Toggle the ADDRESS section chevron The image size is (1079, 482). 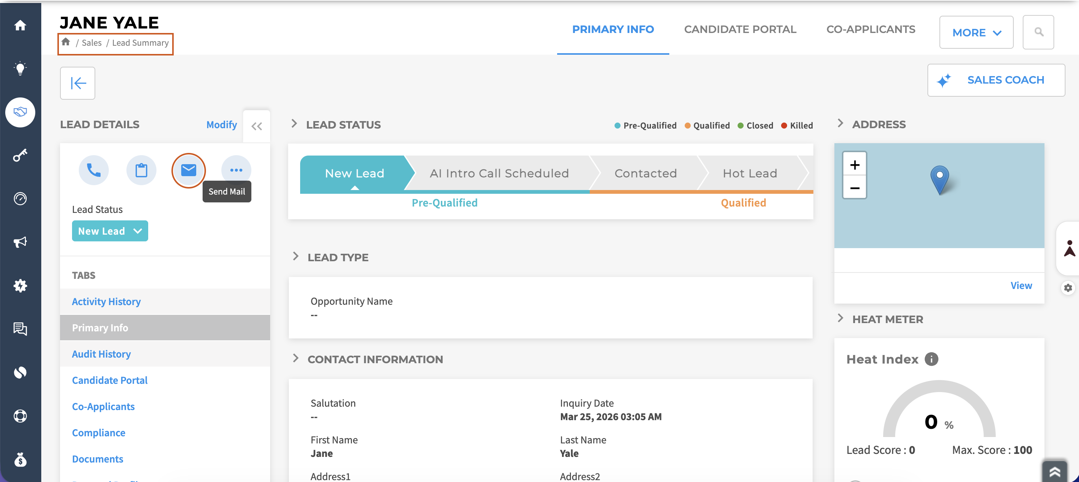(x=840, y=123)
